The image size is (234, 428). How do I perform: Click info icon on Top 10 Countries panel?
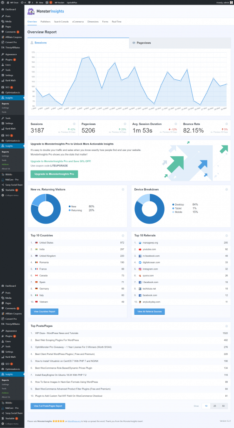(123, 236)
